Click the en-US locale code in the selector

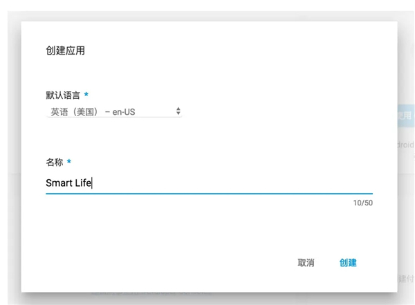pyautogui.click(x=129, y=111)
